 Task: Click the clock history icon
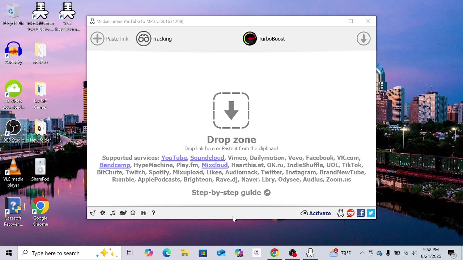pos(133,213)
